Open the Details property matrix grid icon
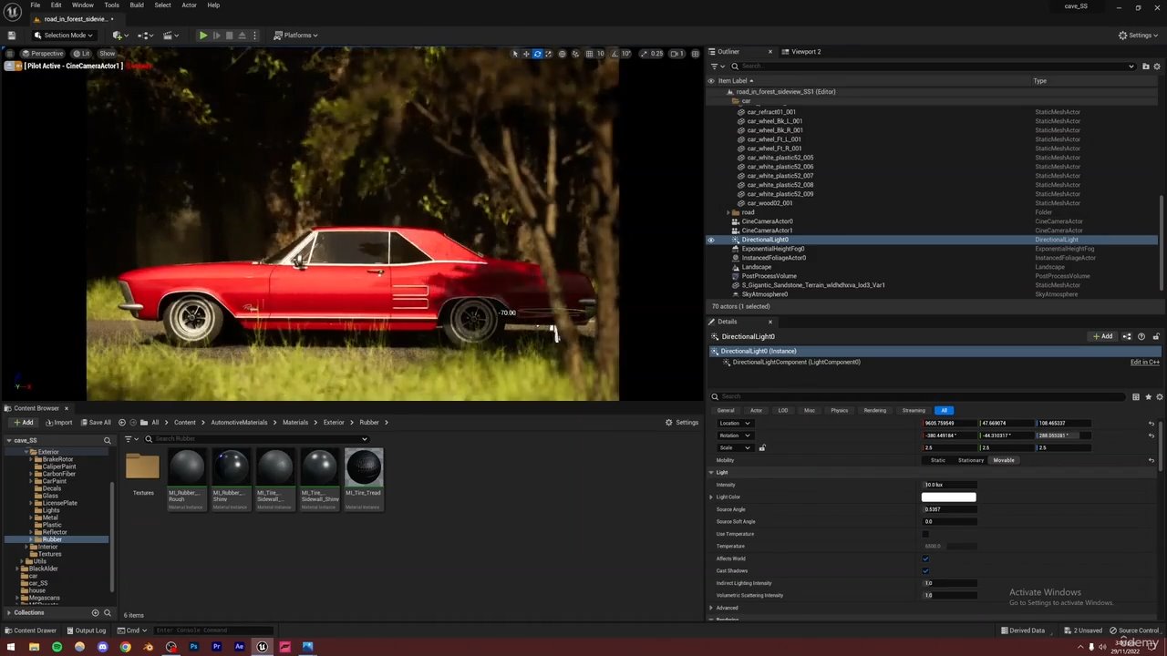 [1135, 397]
